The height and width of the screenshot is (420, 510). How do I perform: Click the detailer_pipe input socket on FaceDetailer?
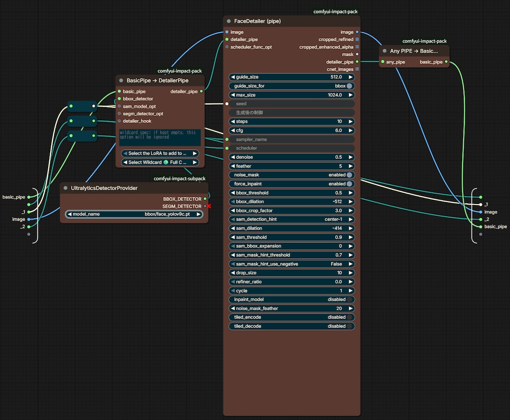tap(227, 39)
